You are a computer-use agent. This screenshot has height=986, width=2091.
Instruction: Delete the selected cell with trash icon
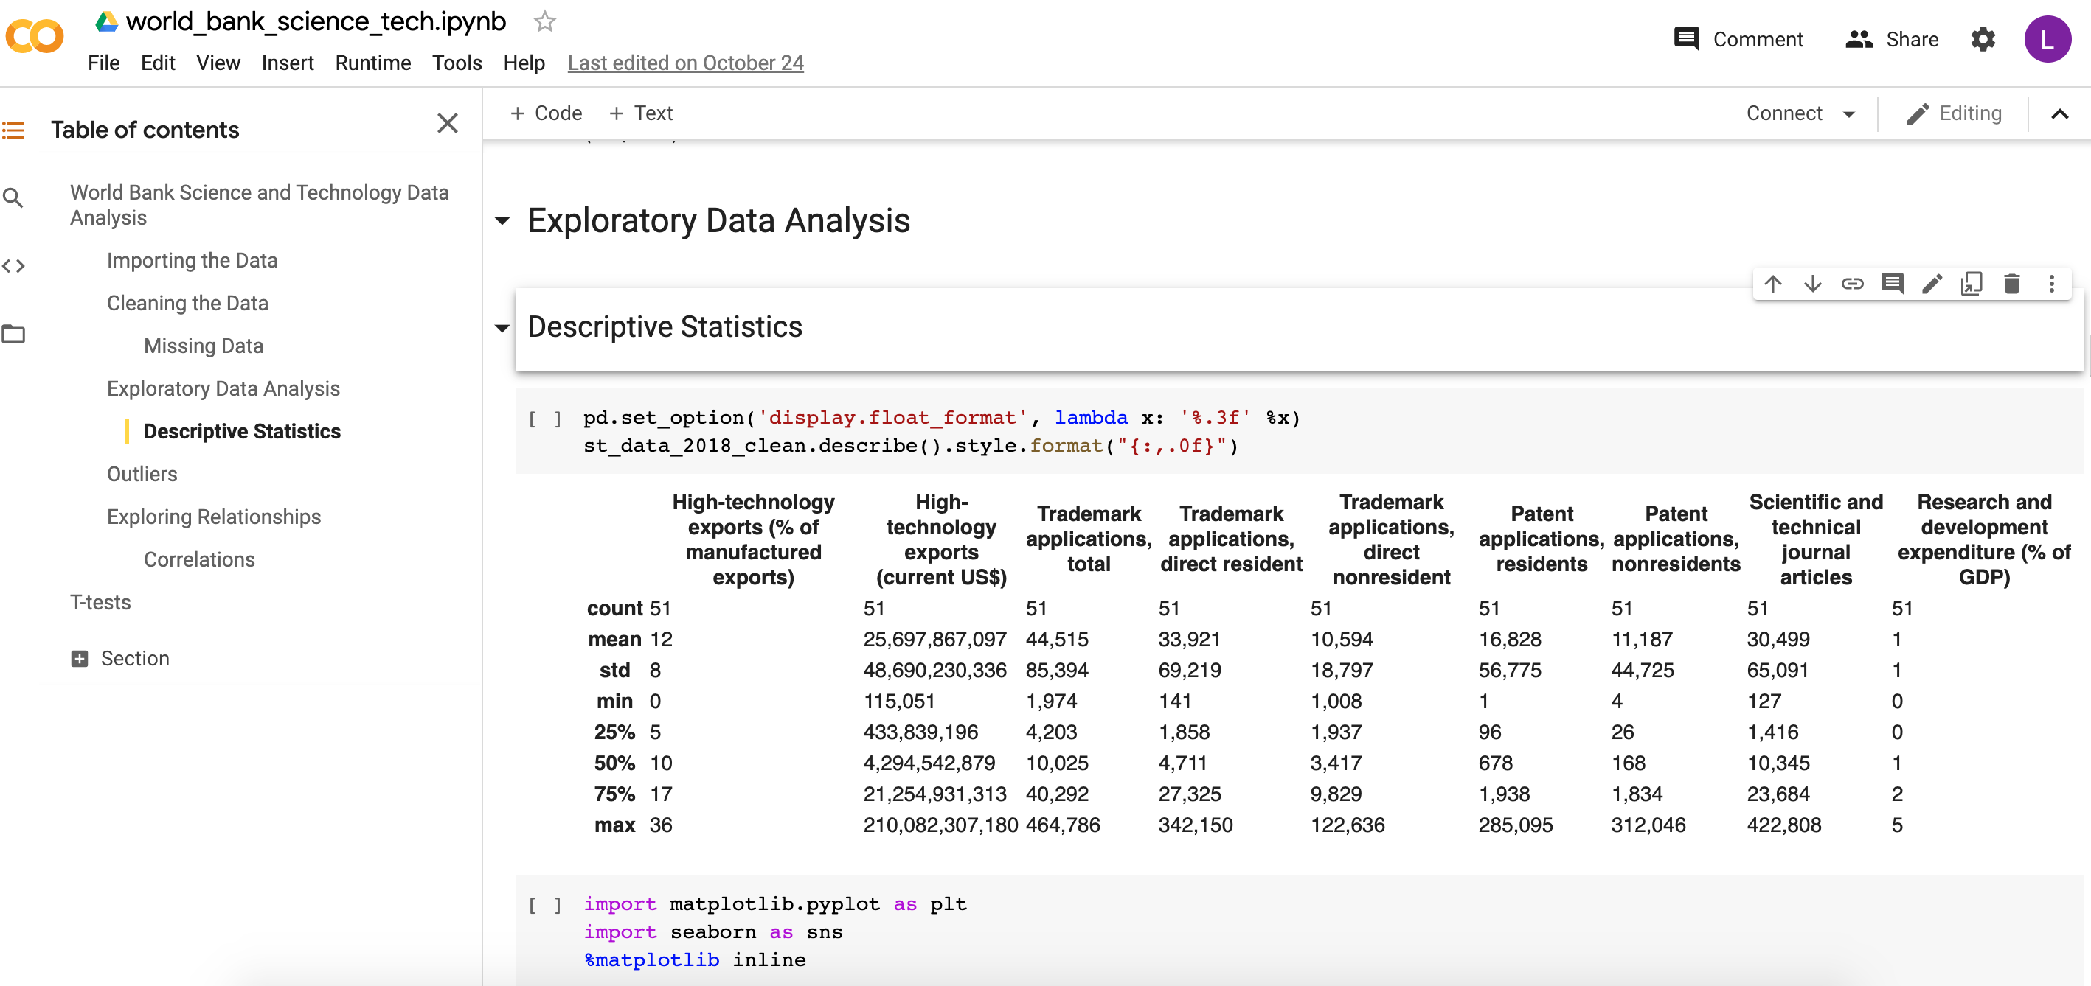(2011, 284)
